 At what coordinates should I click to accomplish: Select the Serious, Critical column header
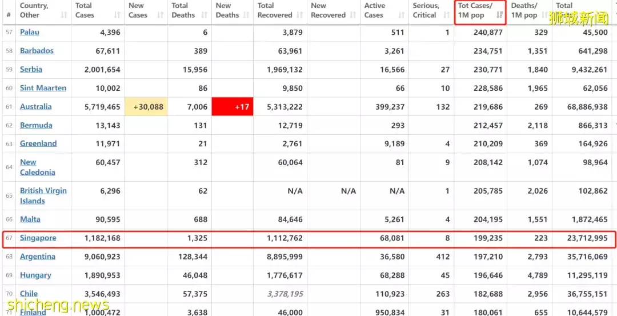click(x=426, y=10)
